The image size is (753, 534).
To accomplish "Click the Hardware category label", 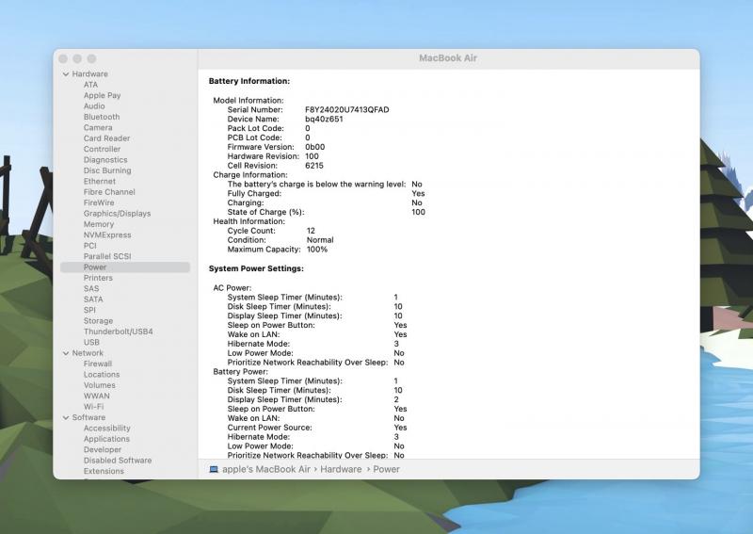I will point(89,74).
